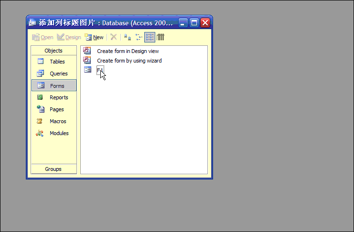354x232 pixels.
Task: Open the Macros object category
Action: [54, 121]
